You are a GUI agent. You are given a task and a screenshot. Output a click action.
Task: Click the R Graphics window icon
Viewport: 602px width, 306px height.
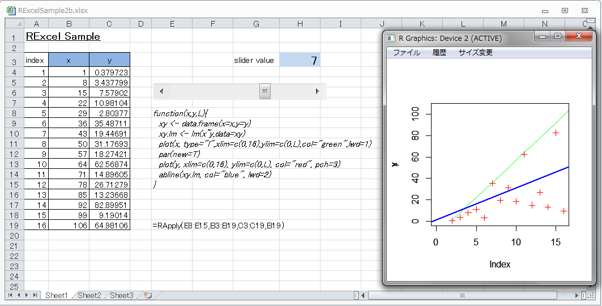point(391,39)
